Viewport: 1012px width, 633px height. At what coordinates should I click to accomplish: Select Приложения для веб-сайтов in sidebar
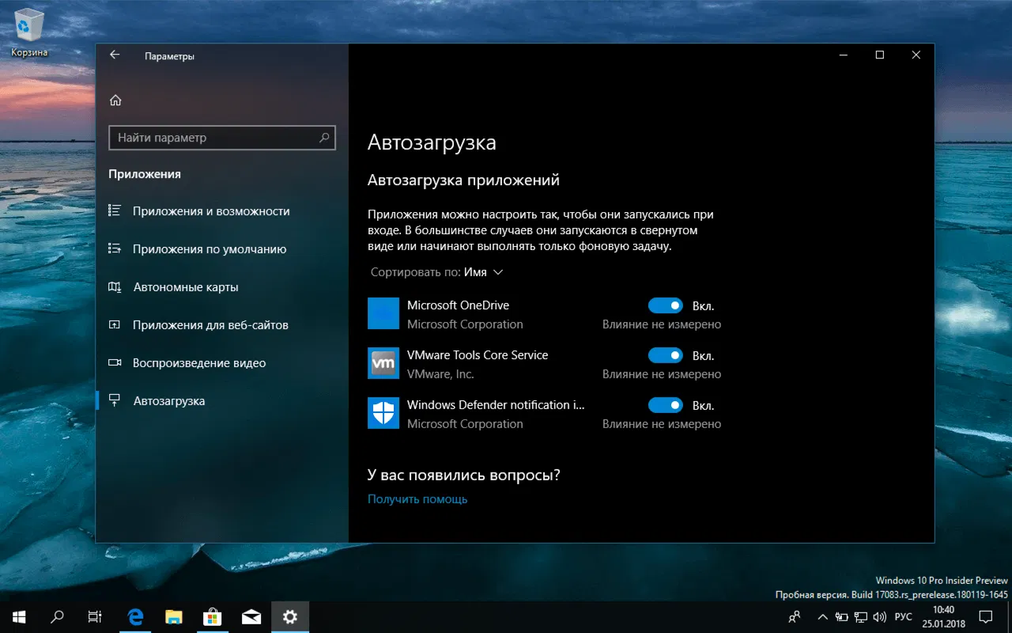pos(221,325)
